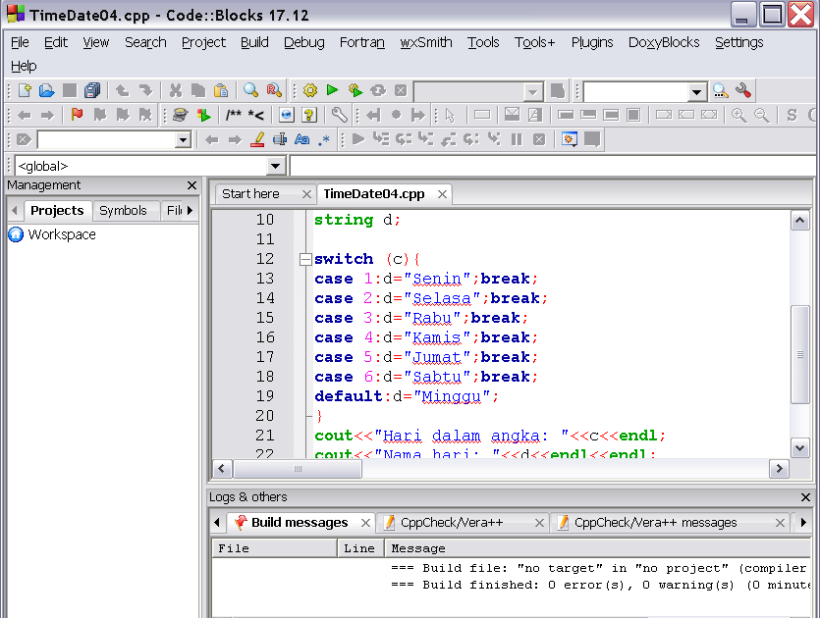Click Workspace in the Projects panel
Image resolution: width=820 pixels, height=618 pixels.
[x=63, y=234]
